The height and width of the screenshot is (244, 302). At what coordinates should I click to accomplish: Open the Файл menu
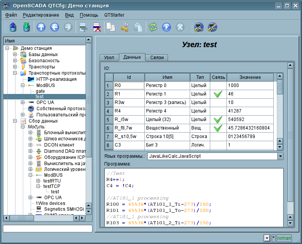(11, 15)
